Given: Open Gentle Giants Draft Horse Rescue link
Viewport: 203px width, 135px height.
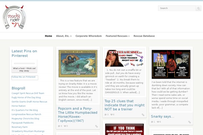Looking at the screenshot, I should tap(29, 102).
